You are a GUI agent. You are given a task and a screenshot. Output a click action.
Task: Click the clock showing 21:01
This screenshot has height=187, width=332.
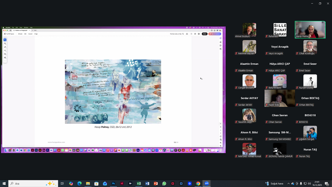pos(317,183)
